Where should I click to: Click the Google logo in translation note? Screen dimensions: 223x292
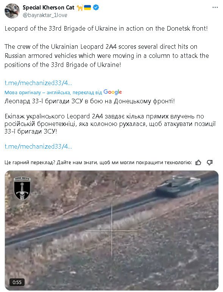coord(112,92)
